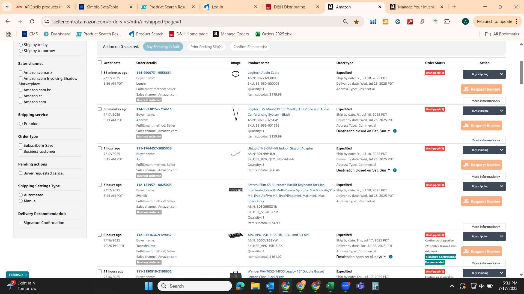Viewport: 524px width, 294px height.
Task: Close the FEEDBACK widget
Action: tap(26, 275)
